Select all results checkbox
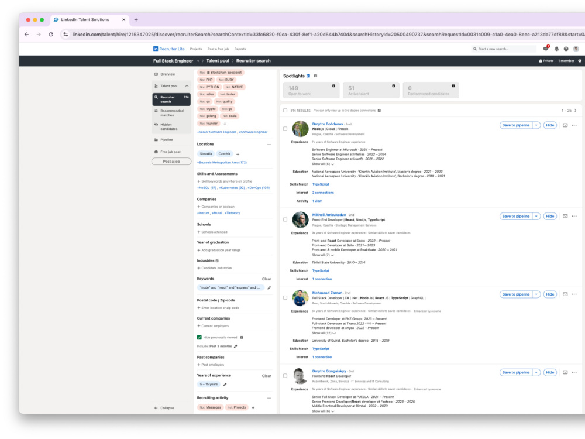Image resolution: width=585 pixels, height=439 pixels. point(285,111)
